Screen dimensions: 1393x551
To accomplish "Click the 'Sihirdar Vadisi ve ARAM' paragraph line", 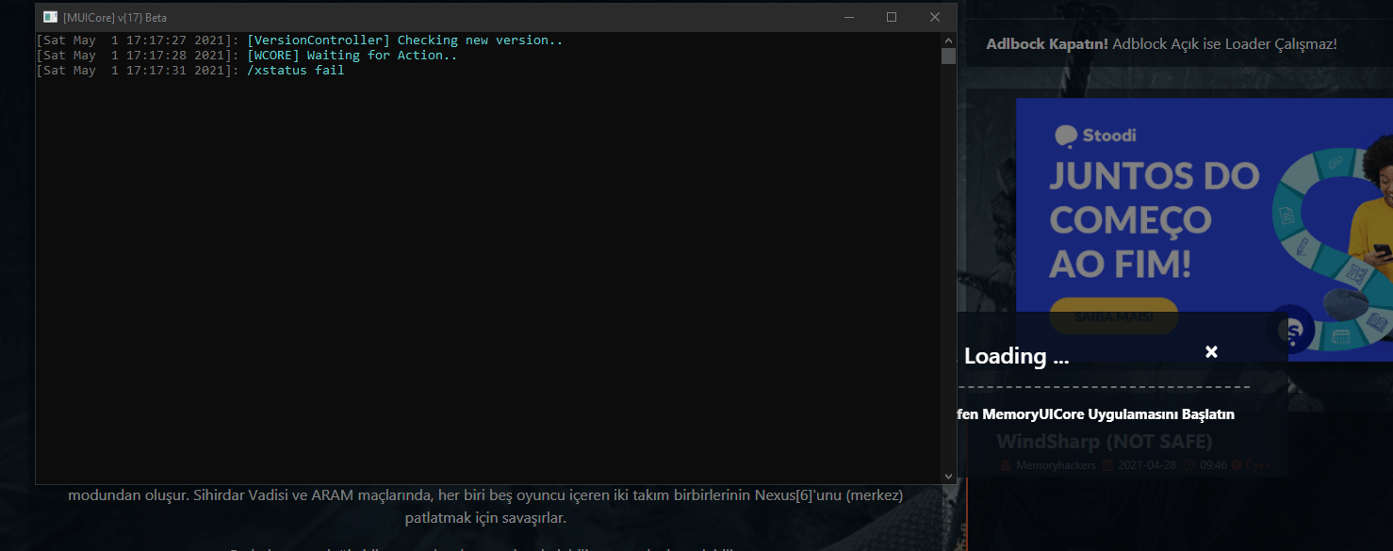I will (485, 495).
